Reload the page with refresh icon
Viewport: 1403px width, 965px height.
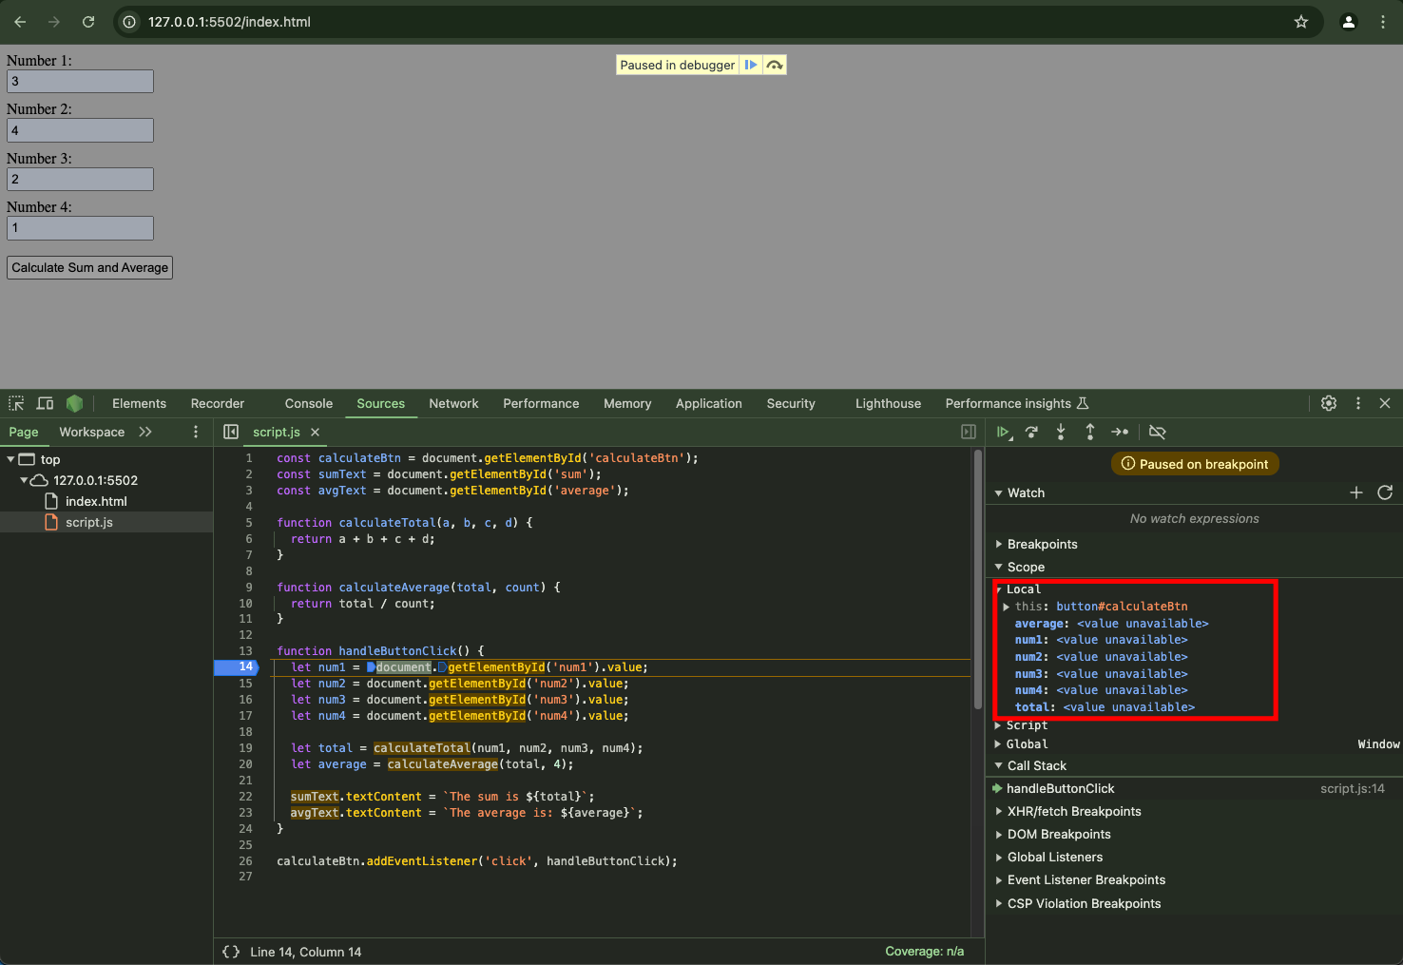pos(88,22)
